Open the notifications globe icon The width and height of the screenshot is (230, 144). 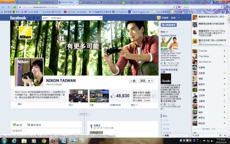(x=38, y=18)
